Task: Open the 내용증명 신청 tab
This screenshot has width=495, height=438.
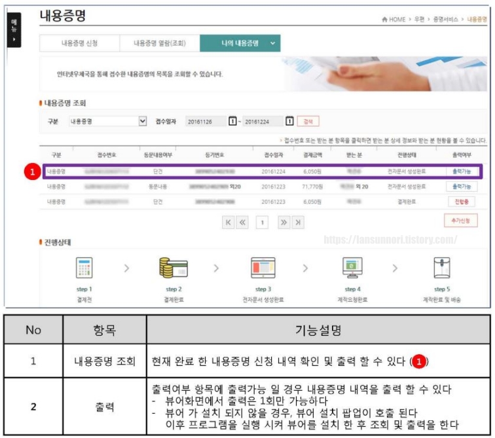Action: click(x=79, y=43)
